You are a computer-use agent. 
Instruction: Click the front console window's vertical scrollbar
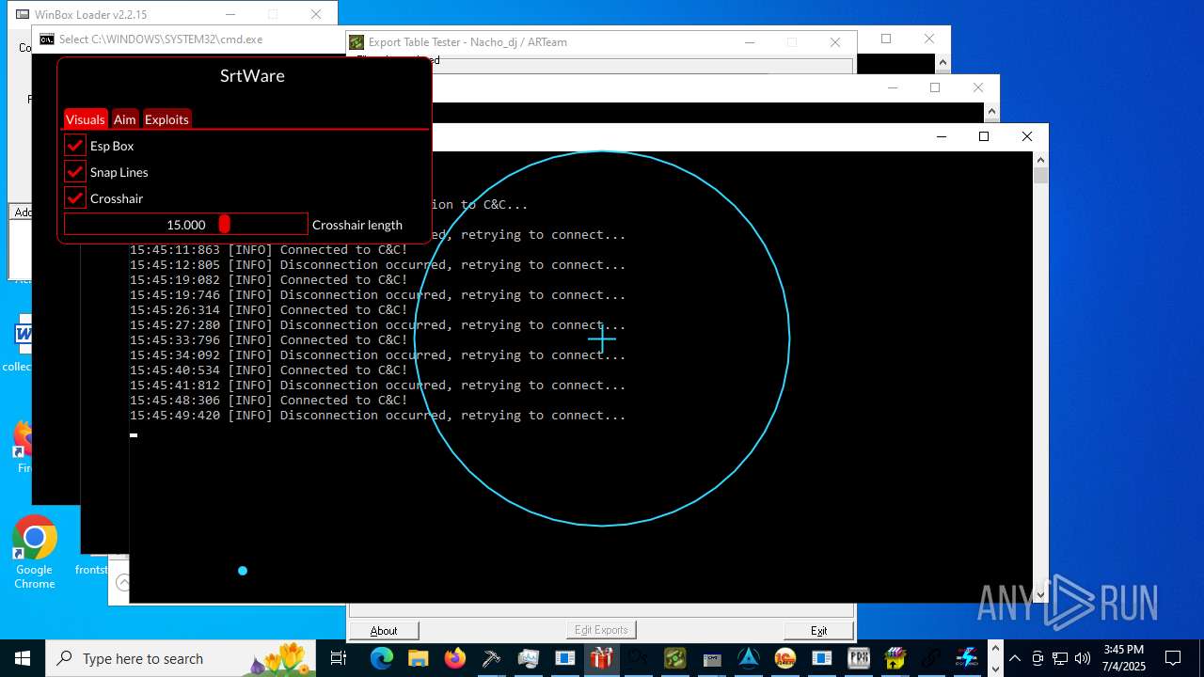coord(1040,376)
